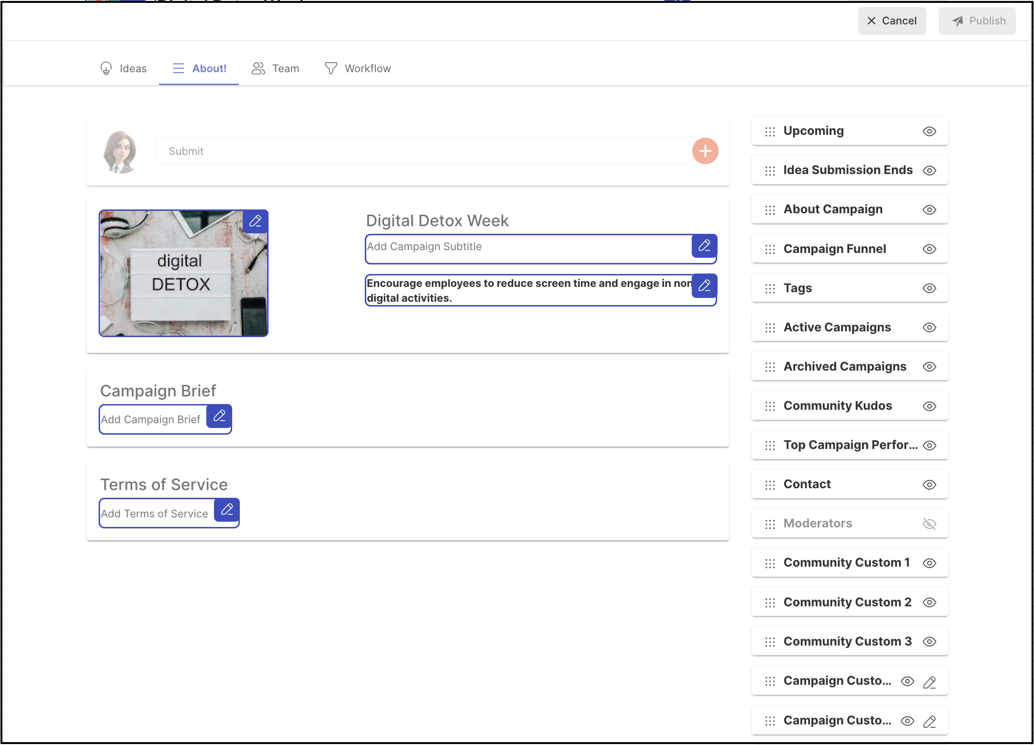Grab Community Custom 1 drag handle

click(x=770, y=563)
